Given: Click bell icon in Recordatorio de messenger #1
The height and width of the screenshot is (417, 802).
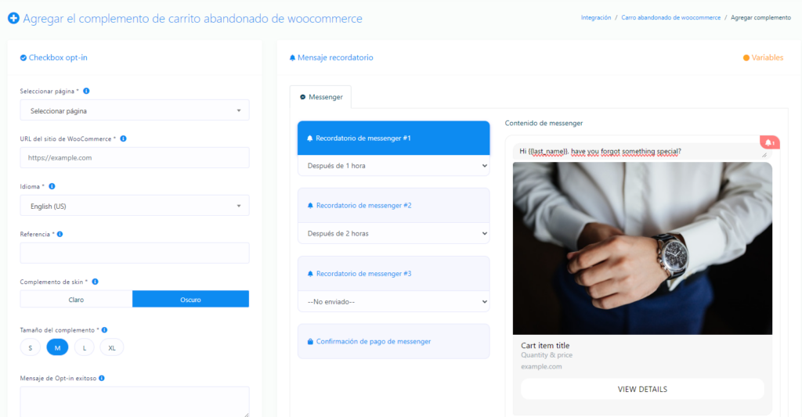Looking at the screenshot, I should coord(310,138).
